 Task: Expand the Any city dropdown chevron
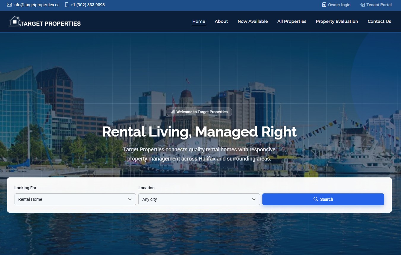(x=254, y=199)
